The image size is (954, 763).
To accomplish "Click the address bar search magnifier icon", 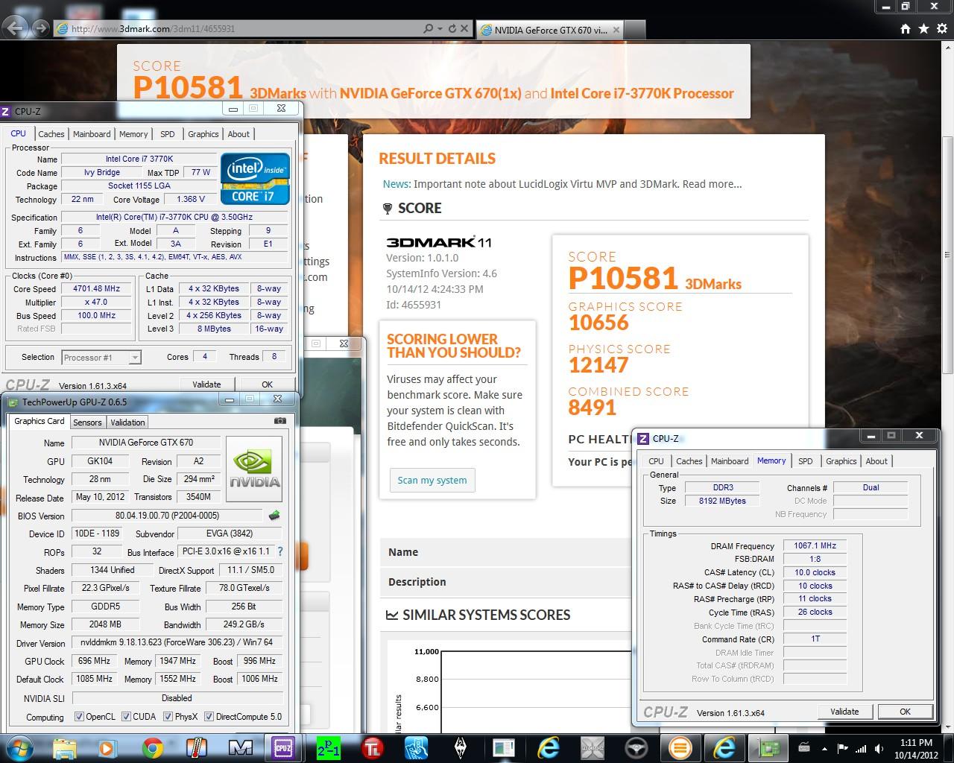I will 428,29.
